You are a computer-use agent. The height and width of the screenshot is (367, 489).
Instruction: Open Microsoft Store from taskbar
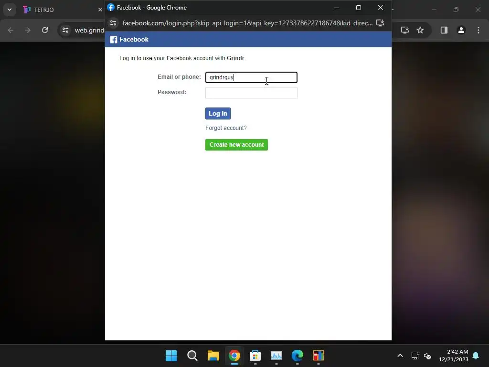point(255,356)
